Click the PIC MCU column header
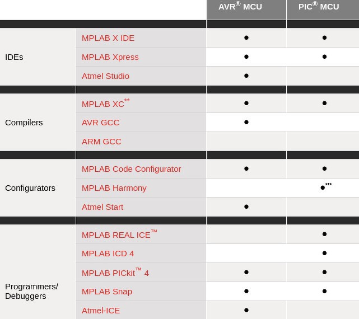 point(323,10)
